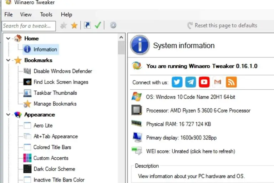This screenshot has height=183, width=274.
Task: Click the Custom Accents color grid icon
Action: [x=27, y=158]
